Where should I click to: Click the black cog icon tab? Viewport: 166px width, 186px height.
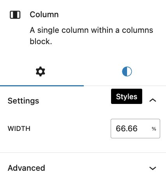41,72
